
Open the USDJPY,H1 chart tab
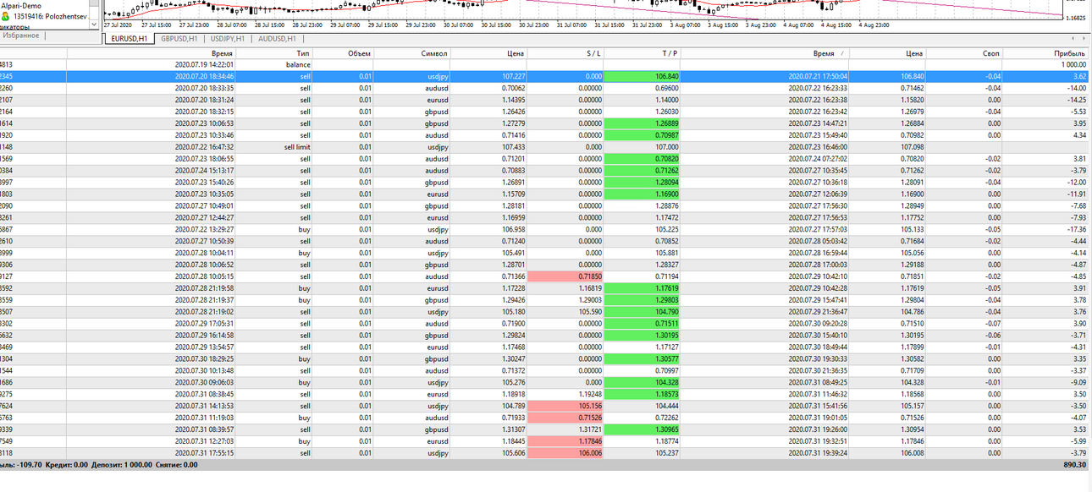coord(227,39)
